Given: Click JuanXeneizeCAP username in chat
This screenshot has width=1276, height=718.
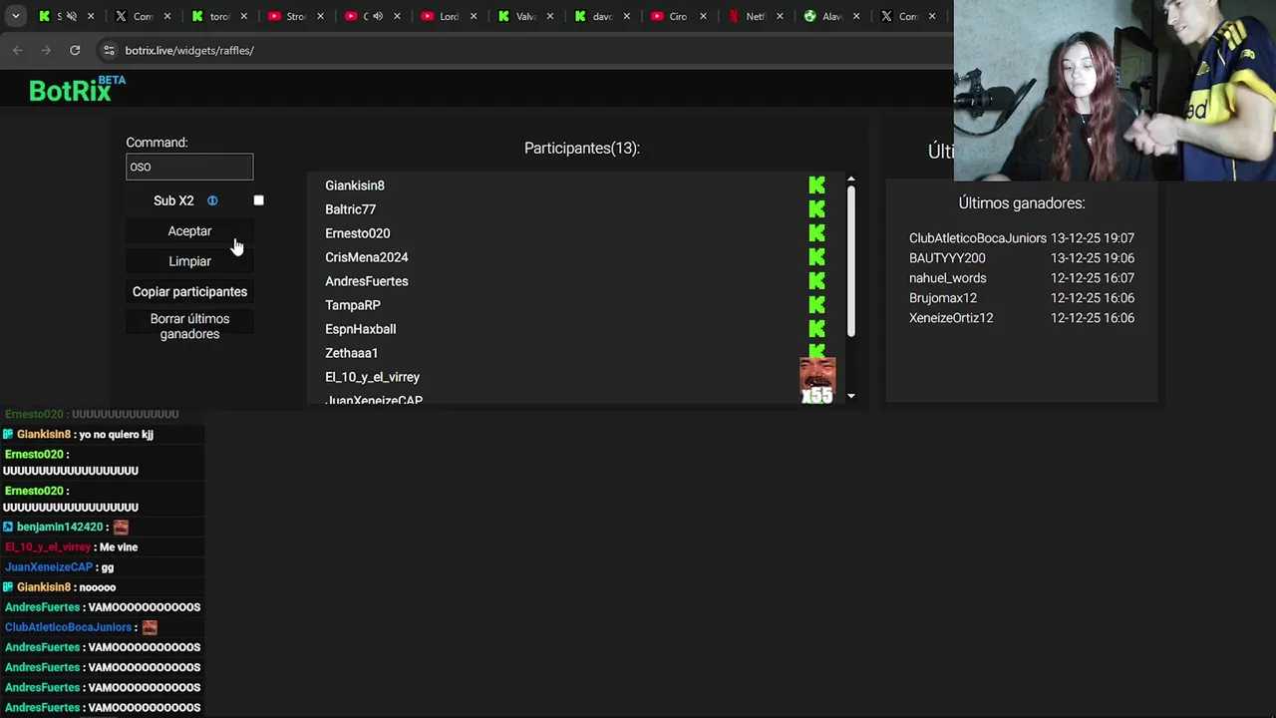Looking at the screenshot, I should tap(49, 567).
